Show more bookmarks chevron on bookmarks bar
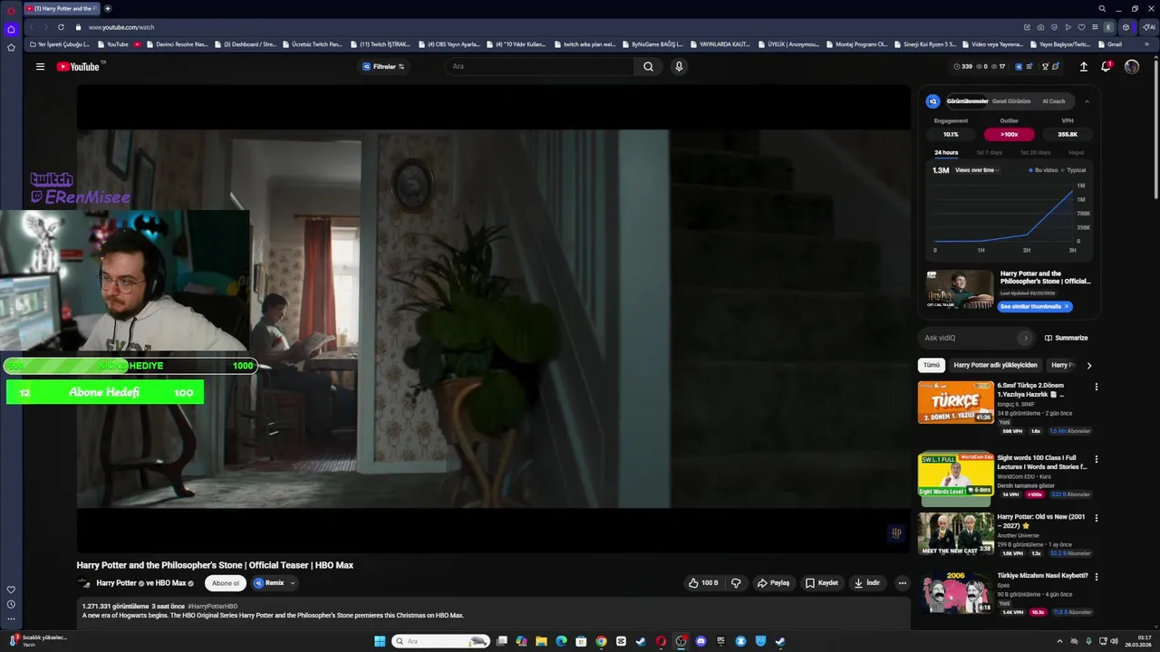This screenshot has width=1160, height=652. (x=1147, y=43)
